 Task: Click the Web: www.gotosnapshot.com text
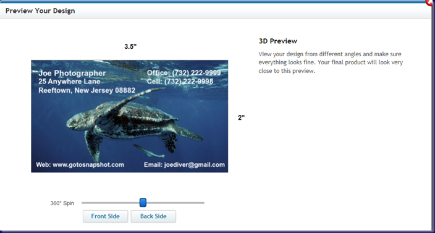[80, 165]
